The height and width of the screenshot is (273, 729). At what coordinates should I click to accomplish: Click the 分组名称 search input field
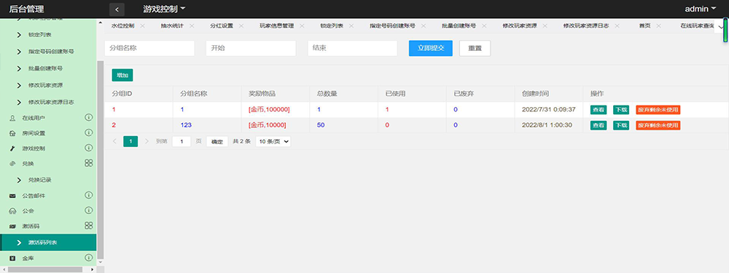point(149,48)
